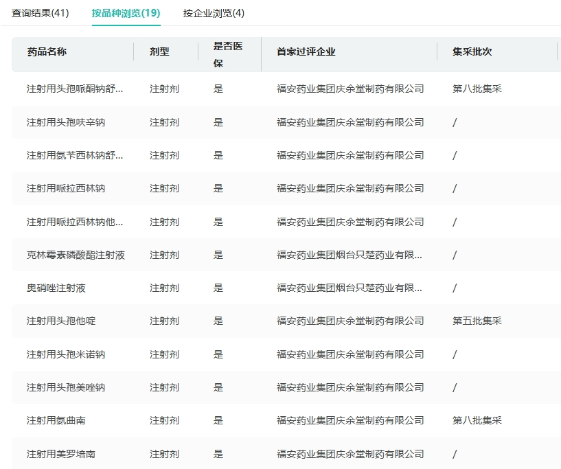The image size is (561, 469).
Task: Click the 是否医保 column header
Action: point(228,54)
